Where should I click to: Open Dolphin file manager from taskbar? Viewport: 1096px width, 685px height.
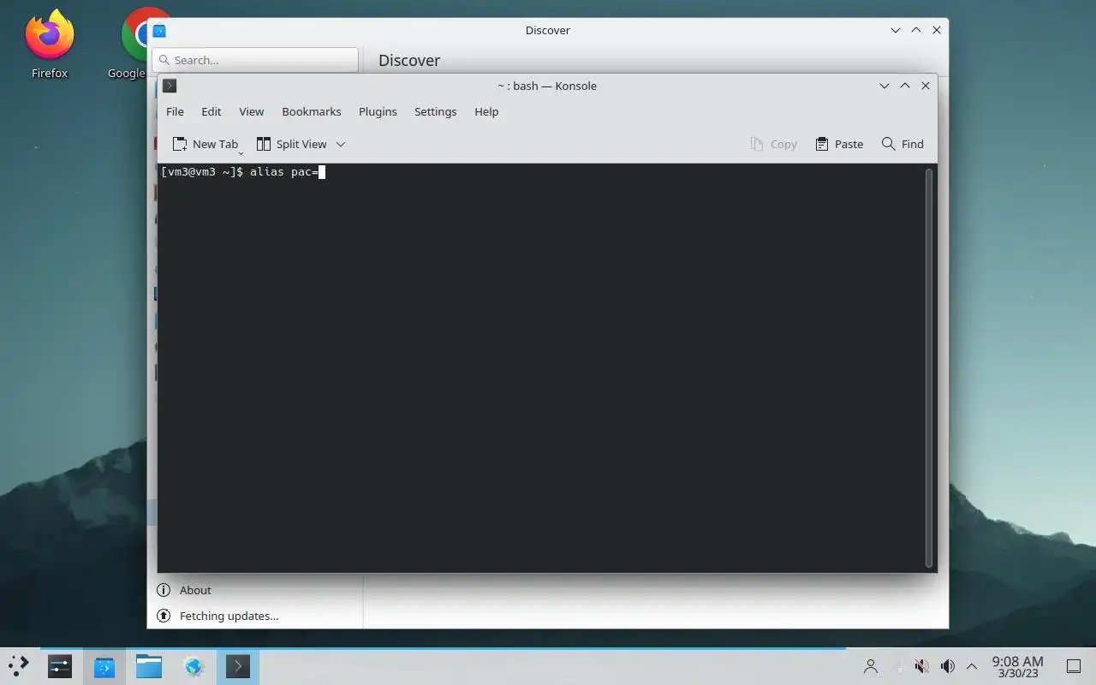tap(149, 666)
